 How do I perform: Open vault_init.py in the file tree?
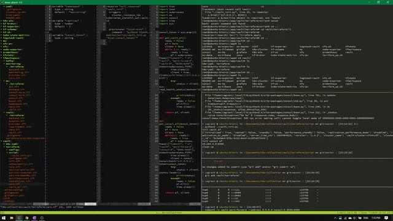[x=22, y=155]
